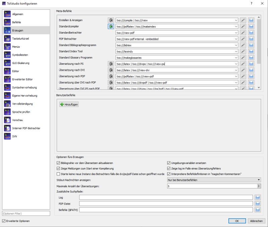Open the Standardbetrachter dropdown

point(236,33)
